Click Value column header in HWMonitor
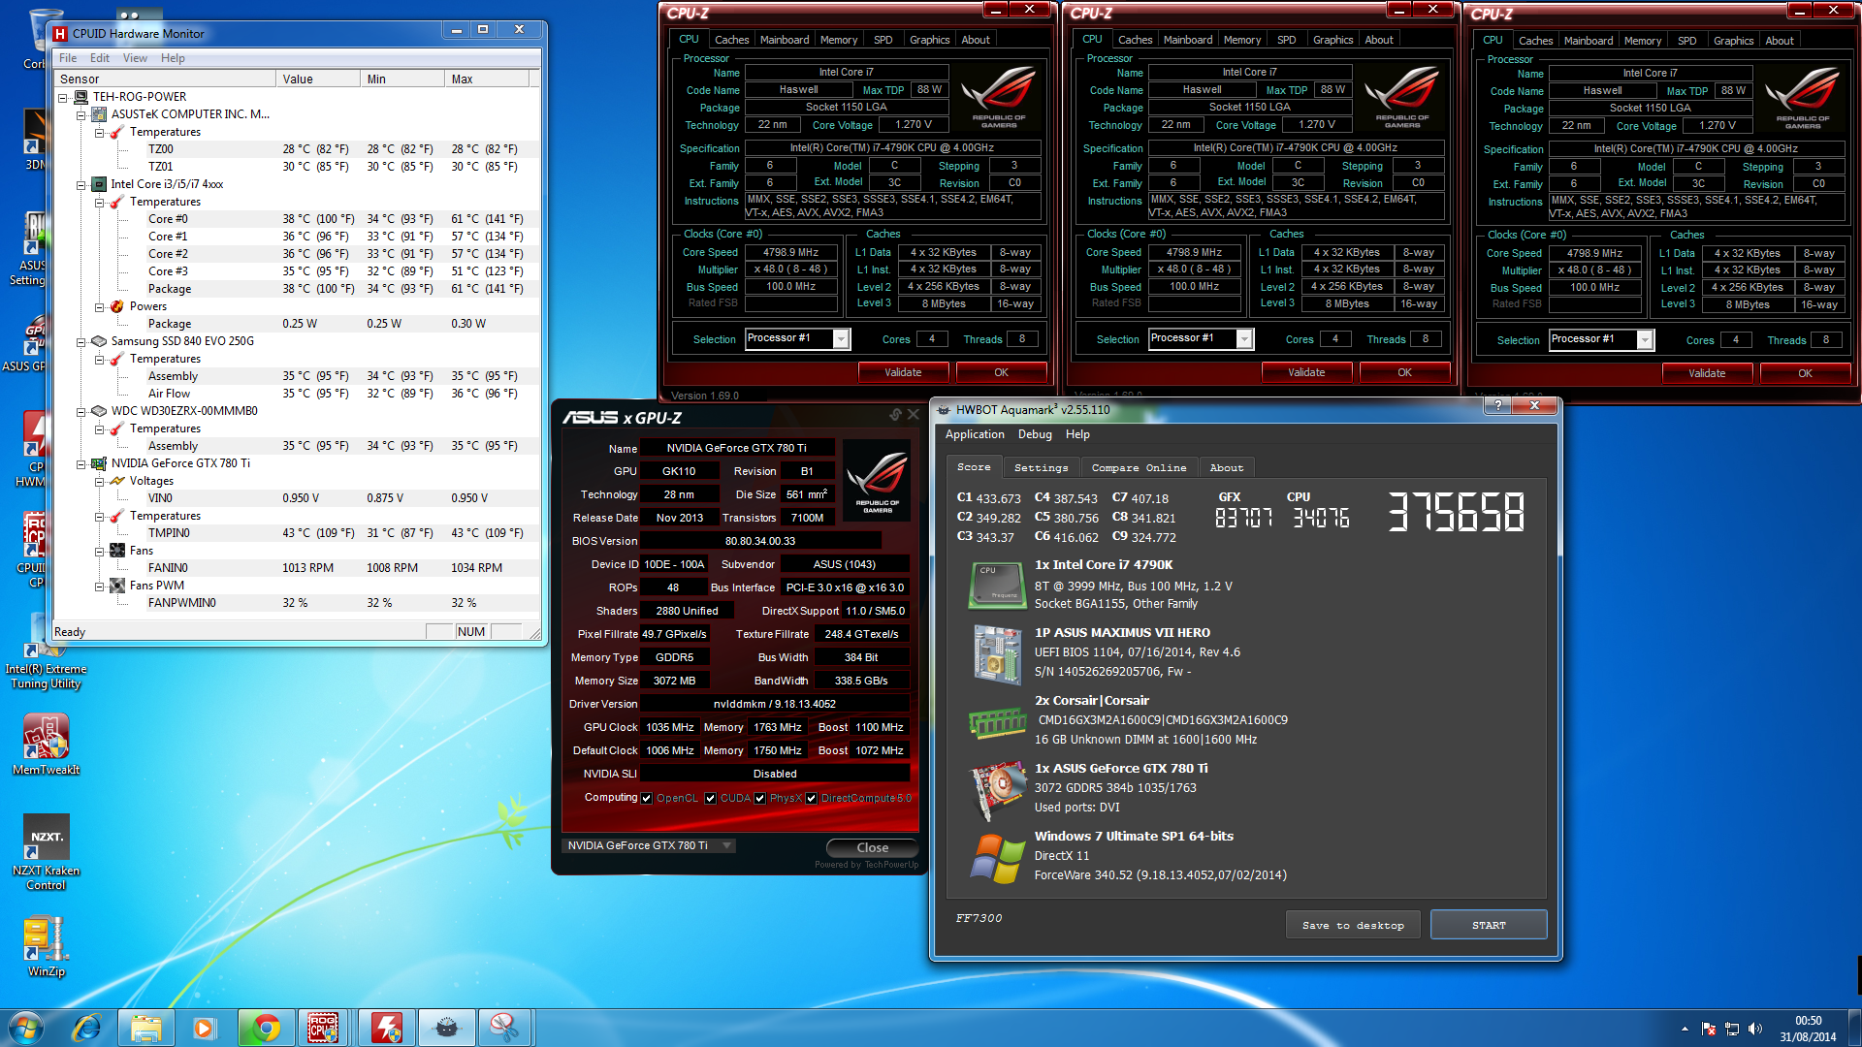This screenshot has height=1047, width=1862. coord(318,79)
